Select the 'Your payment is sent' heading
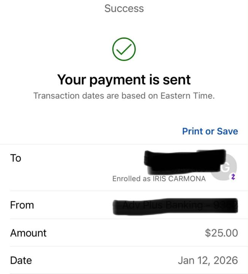Viewport: 248px width, 274px height. pos(124,80)
